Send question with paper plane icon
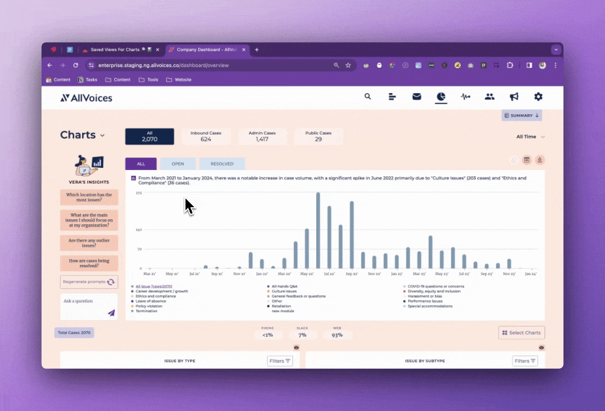The height and width of the screenshot is (411, 605). coord(111,313)
